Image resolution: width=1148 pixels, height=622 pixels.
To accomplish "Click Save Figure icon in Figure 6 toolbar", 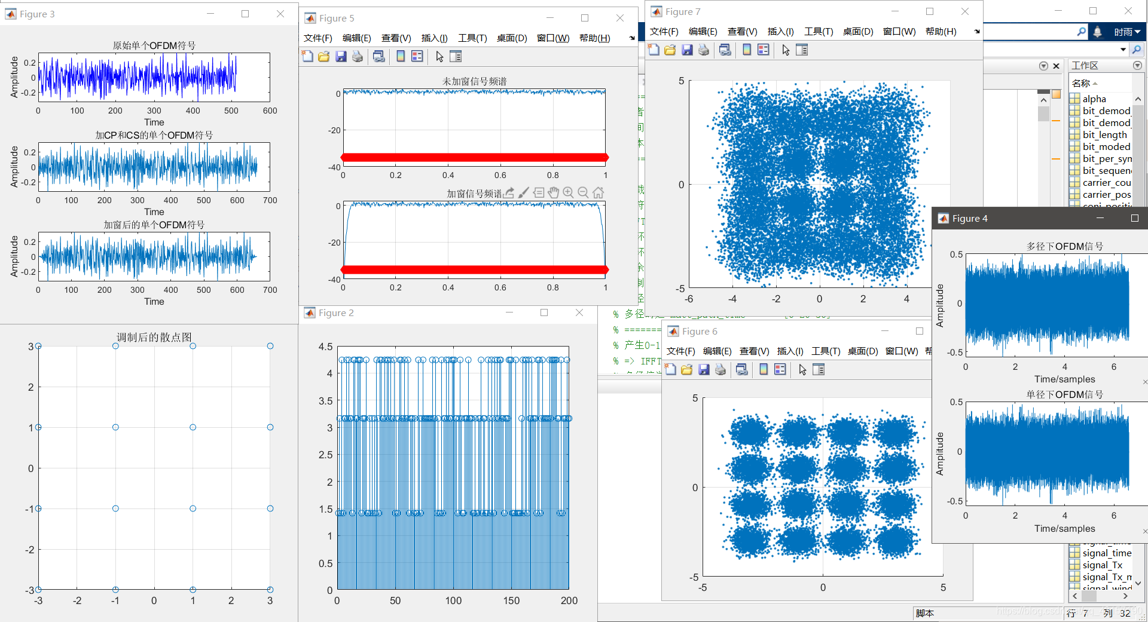I will coord(704,369).
